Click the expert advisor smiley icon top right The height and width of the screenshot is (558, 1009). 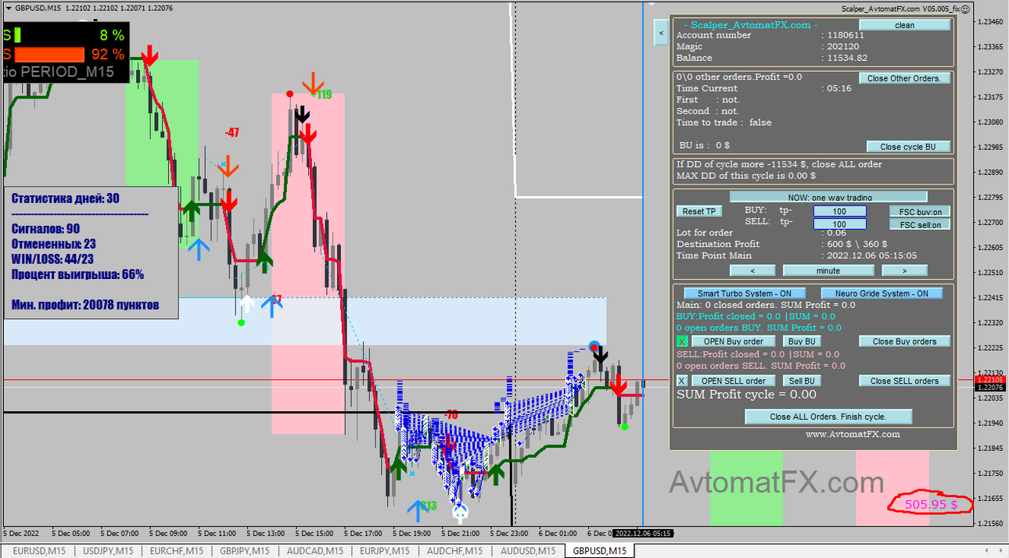pyautogui.click(x=964, y=9)
